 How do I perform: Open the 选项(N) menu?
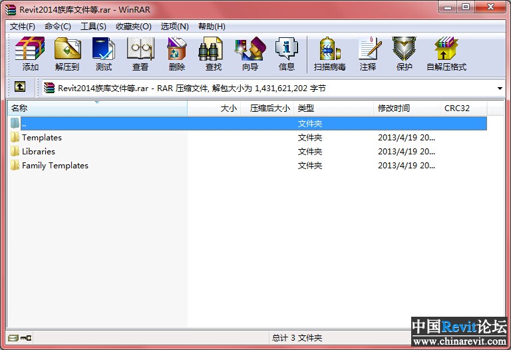click(175, 27)
